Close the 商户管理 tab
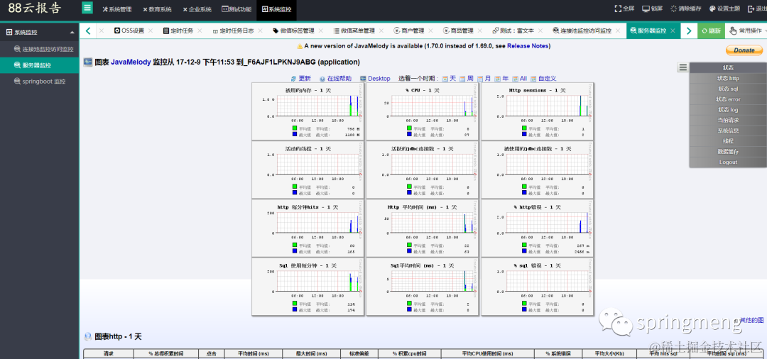Screen dimensions: 767x359 (x=430, y=31)
